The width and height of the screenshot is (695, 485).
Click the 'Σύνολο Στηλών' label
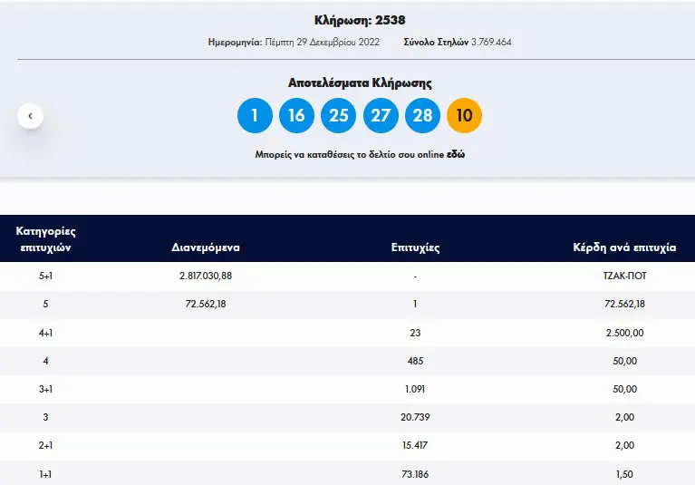[436, 42]
